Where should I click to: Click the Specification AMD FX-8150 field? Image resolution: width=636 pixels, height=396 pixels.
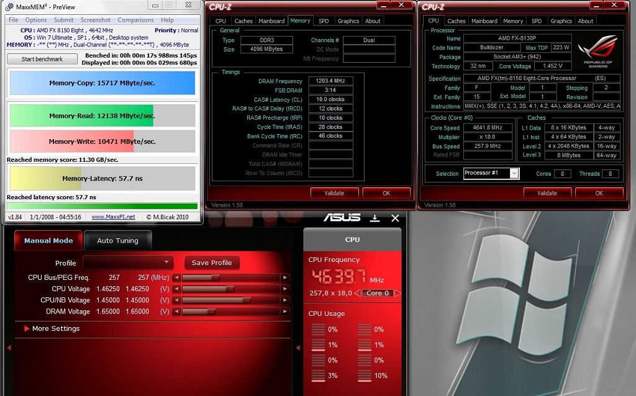(542, 78)
